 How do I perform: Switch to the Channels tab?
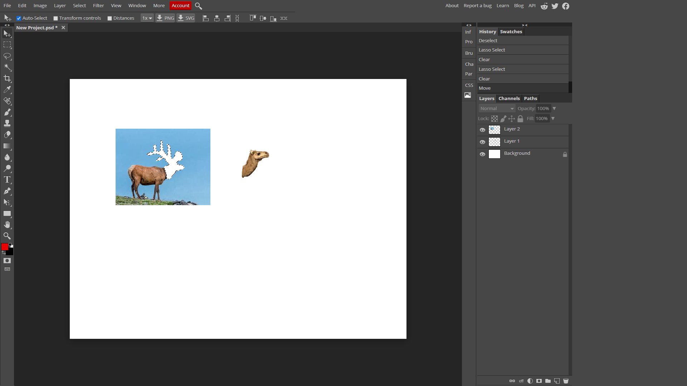[510, 98]
